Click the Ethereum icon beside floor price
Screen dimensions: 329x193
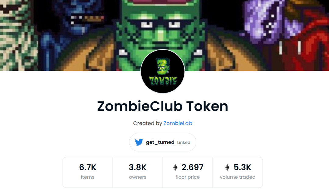click(175, 167)
